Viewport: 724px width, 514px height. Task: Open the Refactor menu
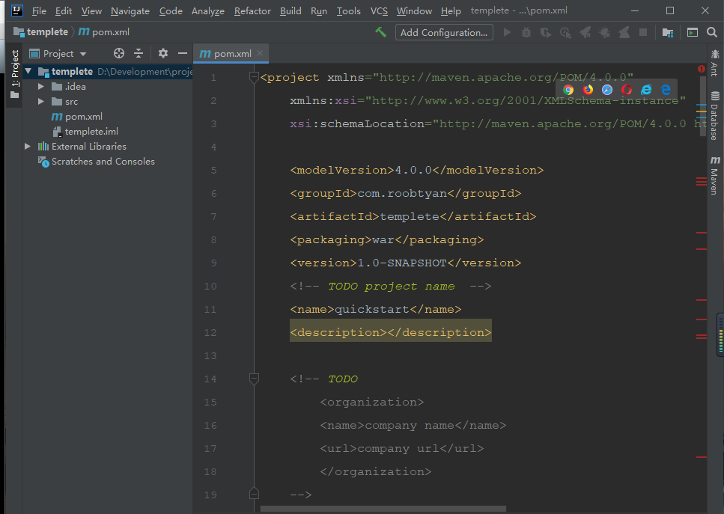[252, 11]
